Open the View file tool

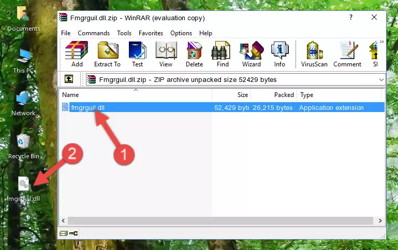[x=166, y=54]
